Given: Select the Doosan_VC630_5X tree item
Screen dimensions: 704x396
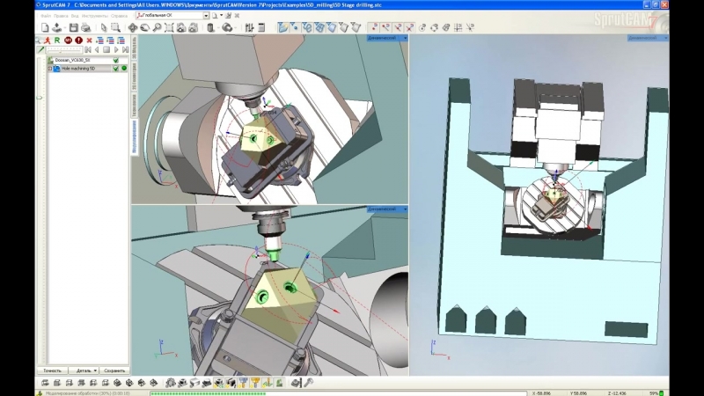Looking at the screenshot, I should [73, 60].
